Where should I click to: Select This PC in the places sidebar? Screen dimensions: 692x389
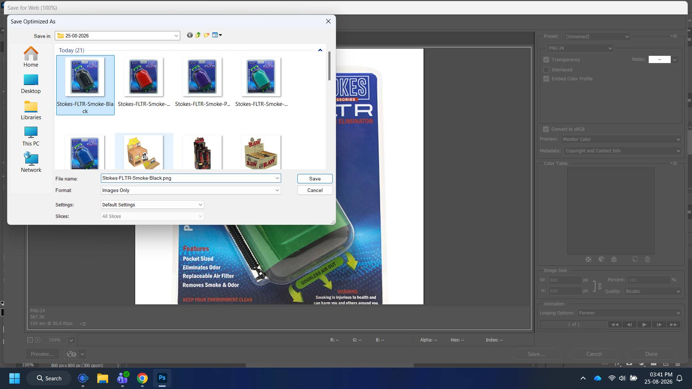(x=31, y=136)
